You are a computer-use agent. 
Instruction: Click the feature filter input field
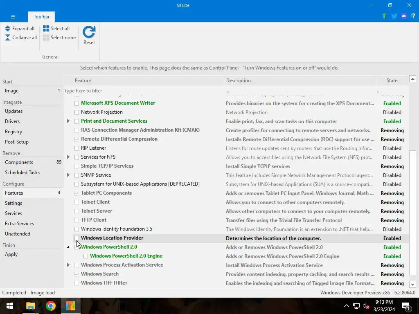pos(144,91)
